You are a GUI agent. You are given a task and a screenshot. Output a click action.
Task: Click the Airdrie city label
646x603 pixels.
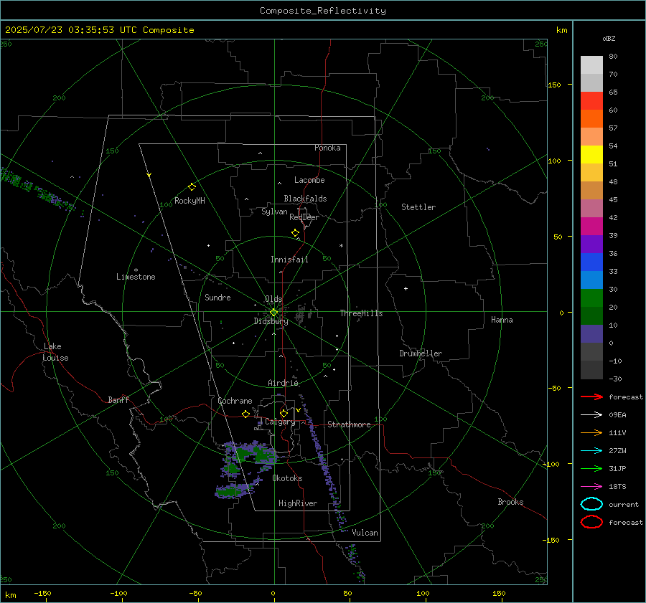[x=283, y=383]
